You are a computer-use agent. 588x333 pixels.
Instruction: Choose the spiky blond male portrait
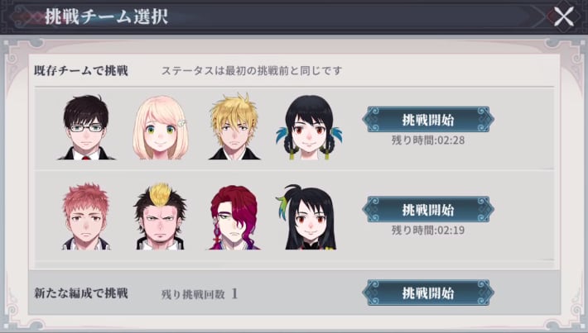(234, 126)
